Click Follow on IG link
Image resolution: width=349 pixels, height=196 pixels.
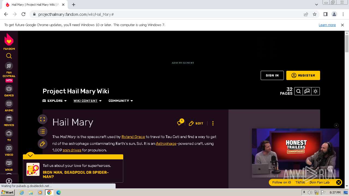tap(282, 182)
